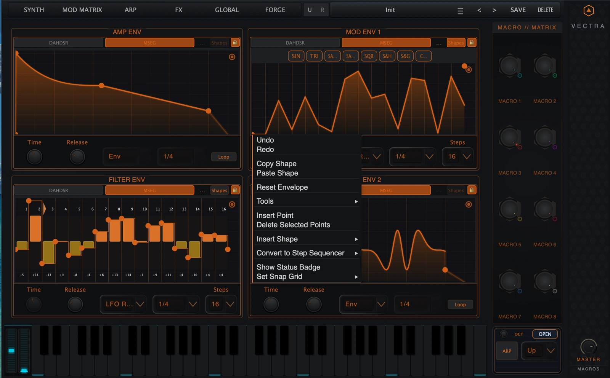Open the FILTER ENV 1/4 rate dropdown
Screen dimensions: 610x378
click(x=176, y=304)
